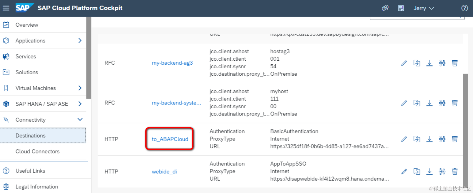Click the SAP logo
Screen dimensions: 473x193
click(x=24, y=8)
